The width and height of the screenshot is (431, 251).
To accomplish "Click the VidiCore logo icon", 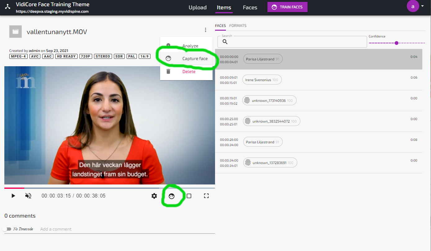I will (x=8, y=7).
